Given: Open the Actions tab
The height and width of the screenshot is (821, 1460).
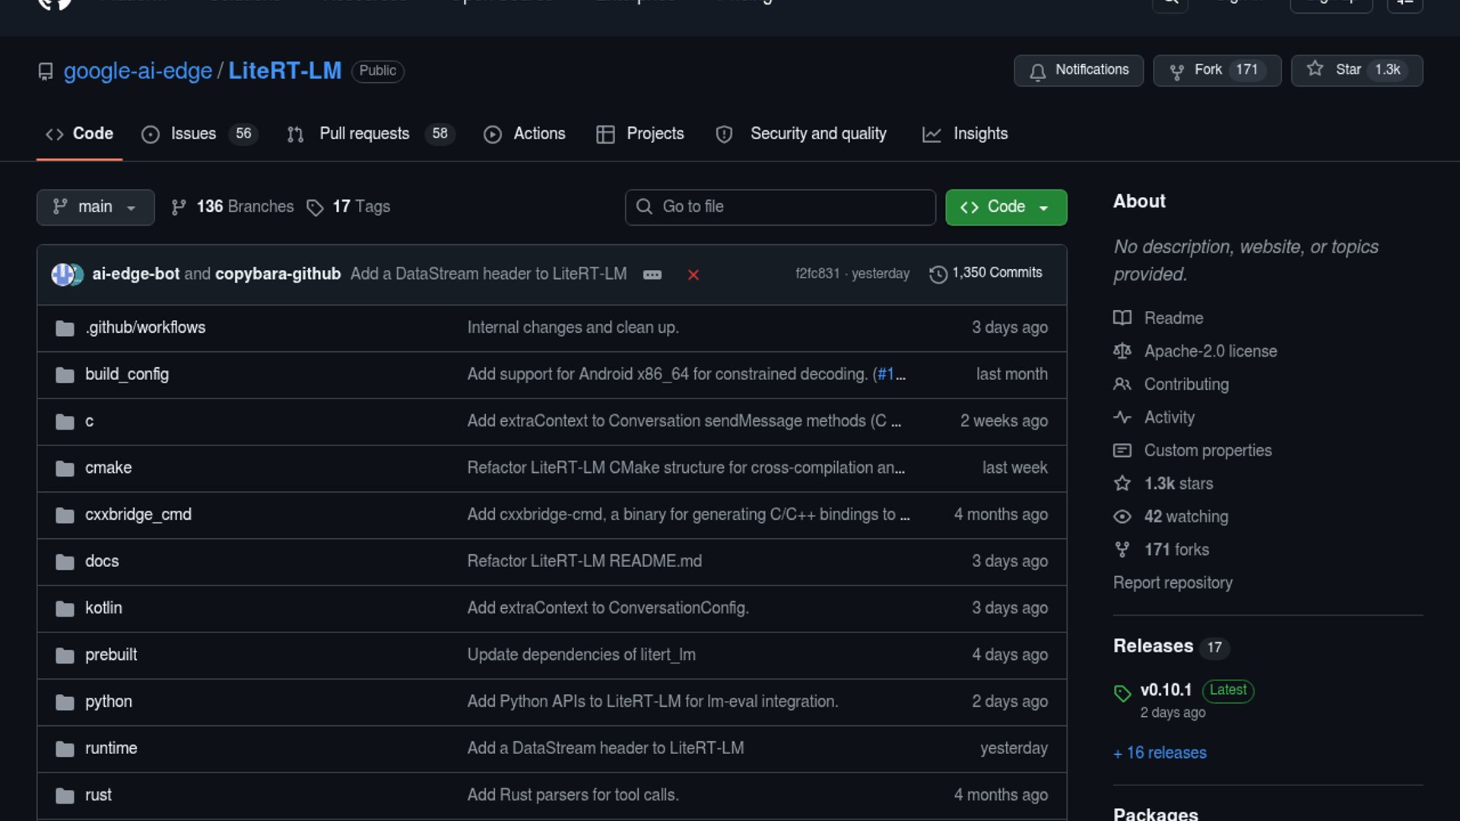Looking at the screenshot, I should [539, 134].
